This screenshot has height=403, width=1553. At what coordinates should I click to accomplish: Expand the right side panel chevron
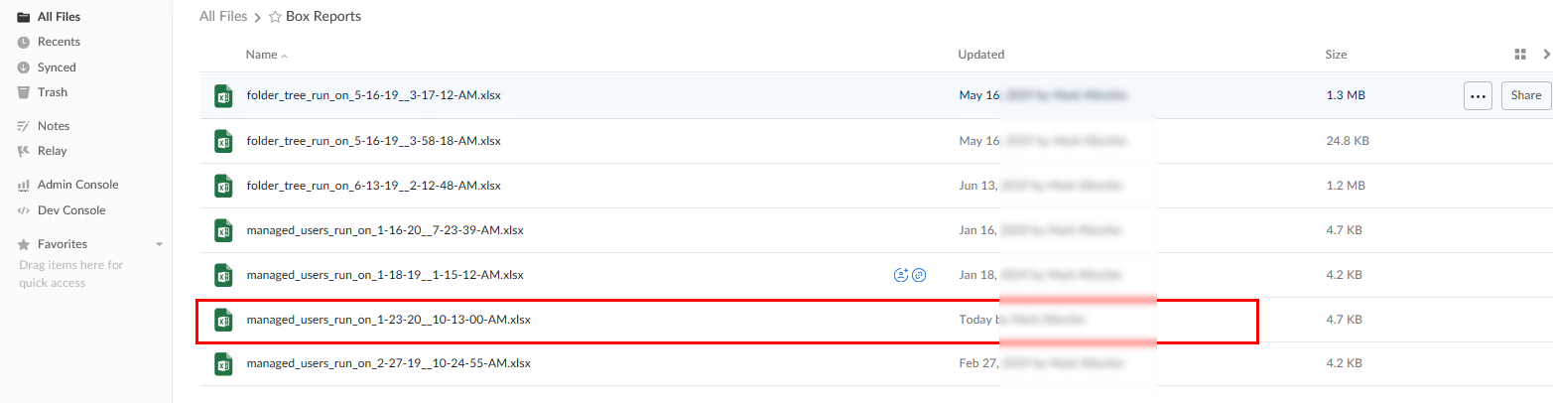click(x=1545, y=54)
